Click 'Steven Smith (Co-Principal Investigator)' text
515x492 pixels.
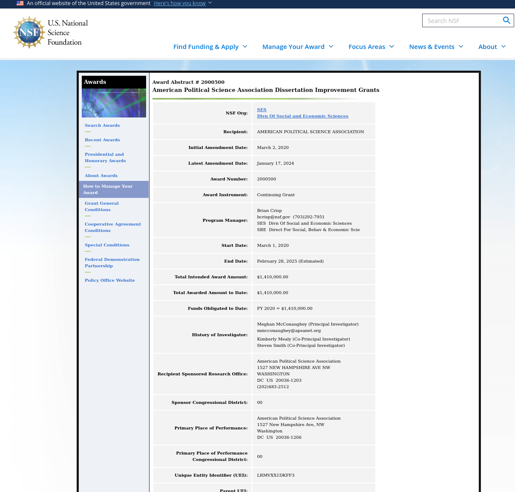coord(301,346)
